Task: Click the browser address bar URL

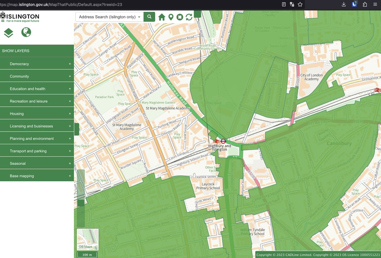Action: [x=61, y=4]
